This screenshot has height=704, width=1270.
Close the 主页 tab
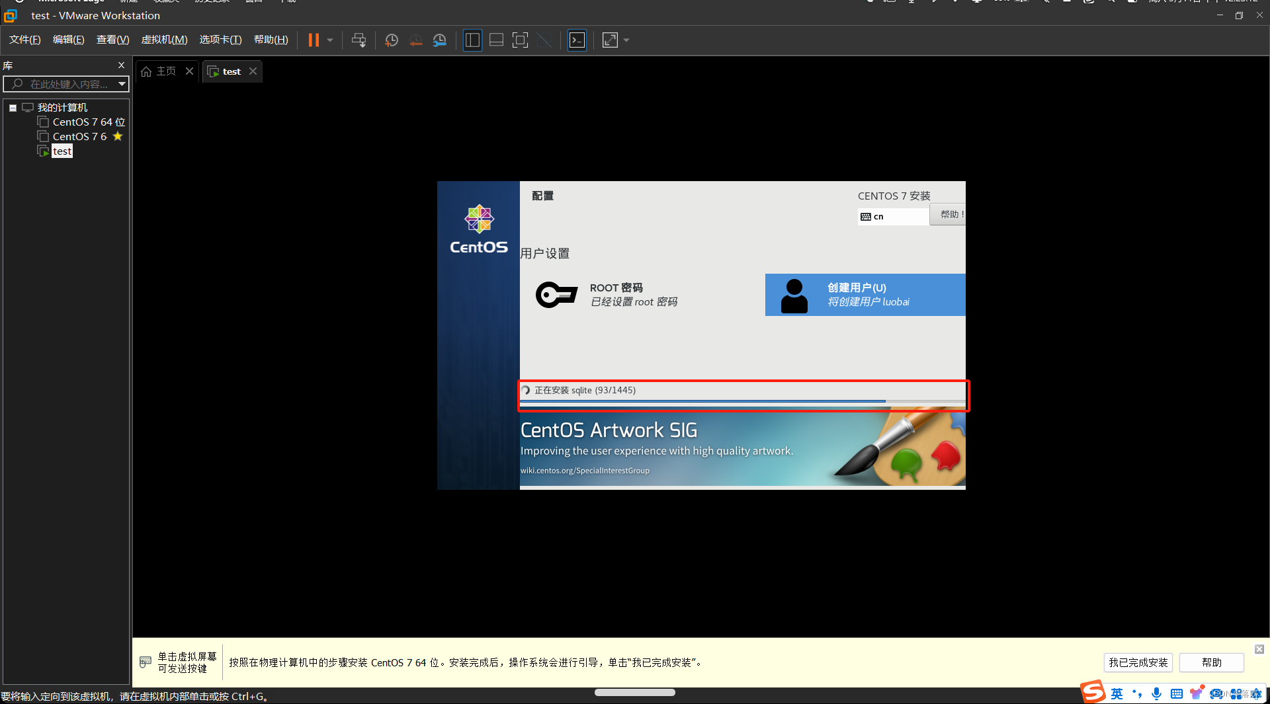pos(189,71)
